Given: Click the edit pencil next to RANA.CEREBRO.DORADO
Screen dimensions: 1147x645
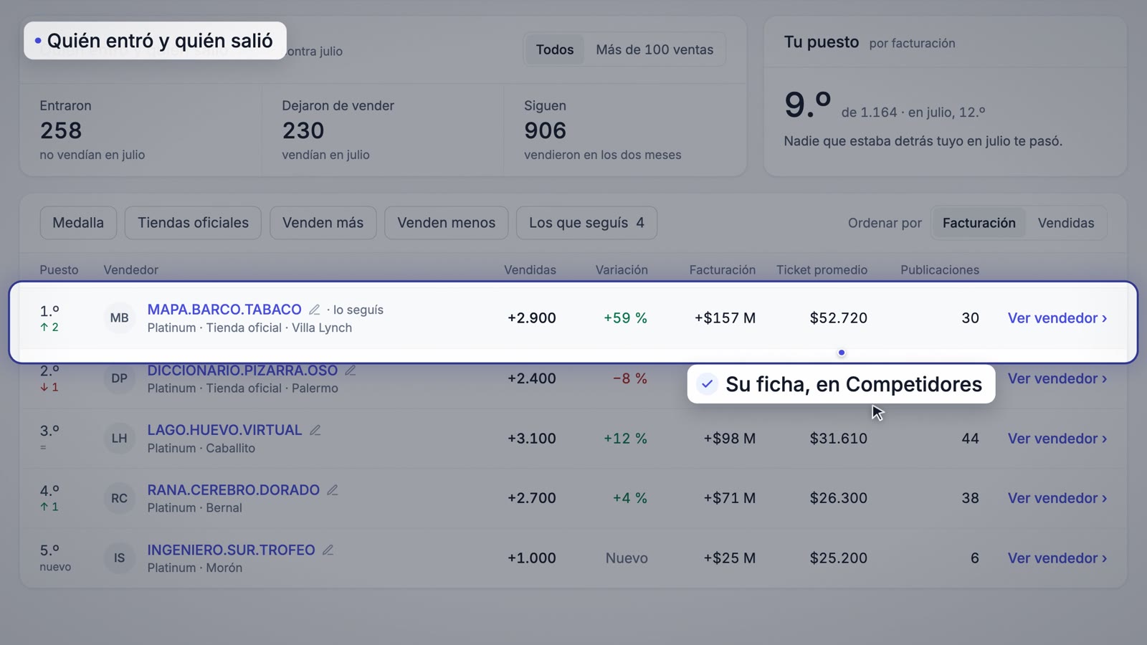Looking at the screenshot, I should coord(332,490).
